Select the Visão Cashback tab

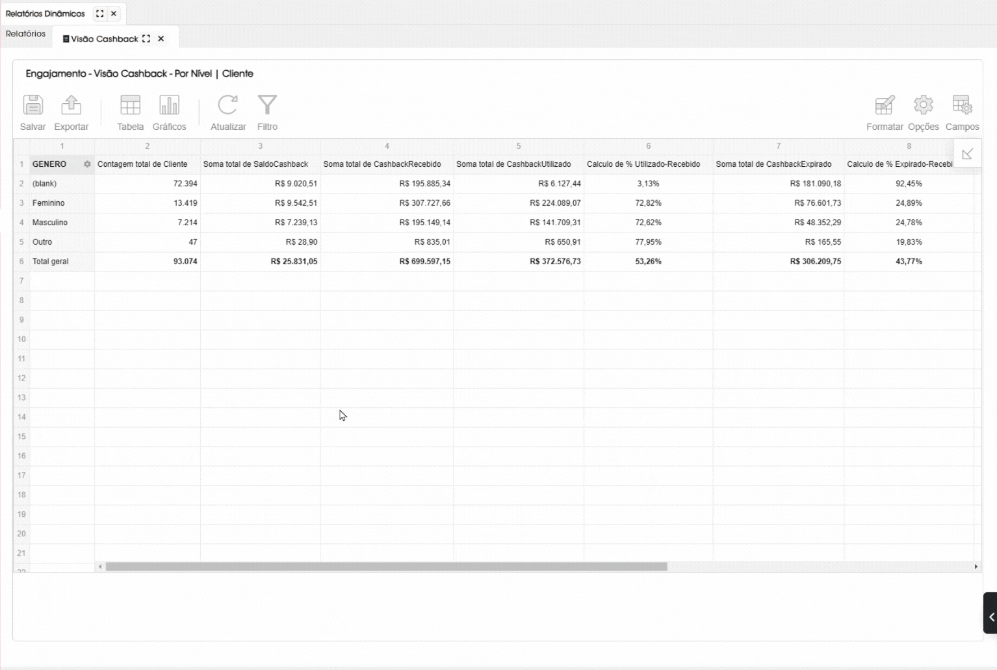click(x=104, y=39)
